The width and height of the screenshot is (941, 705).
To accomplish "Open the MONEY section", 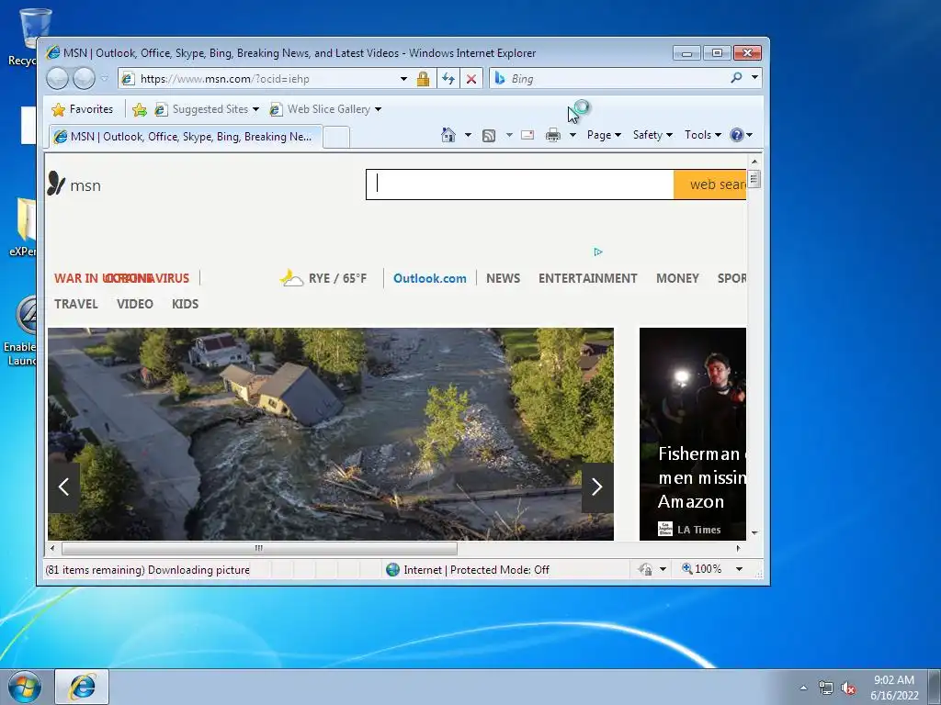I will [x=677, y=278].
